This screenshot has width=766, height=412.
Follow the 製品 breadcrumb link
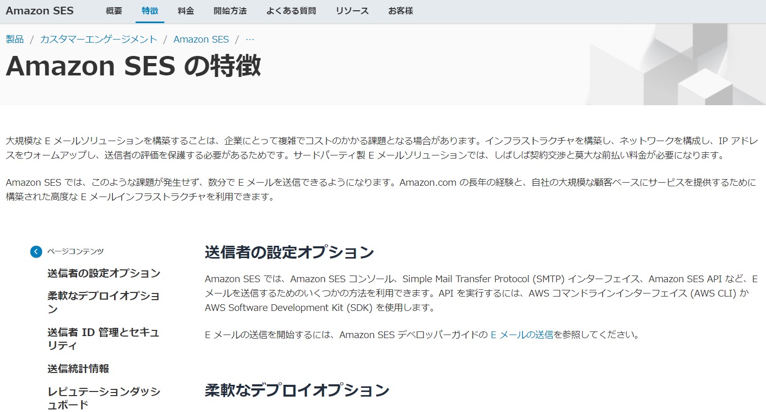[x=15, y=39]
